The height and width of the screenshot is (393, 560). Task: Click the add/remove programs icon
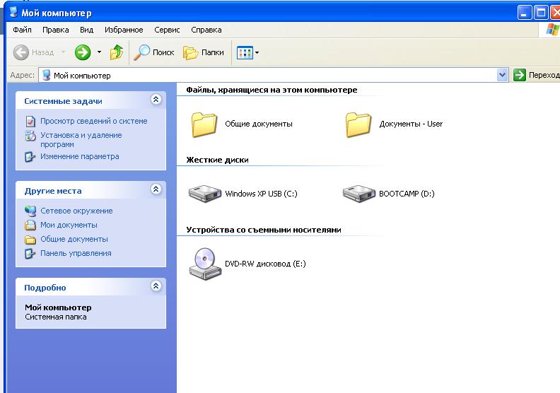[30, 136]
